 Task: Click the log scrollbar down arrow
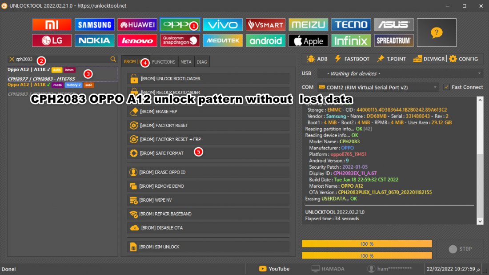click(480, 221)
